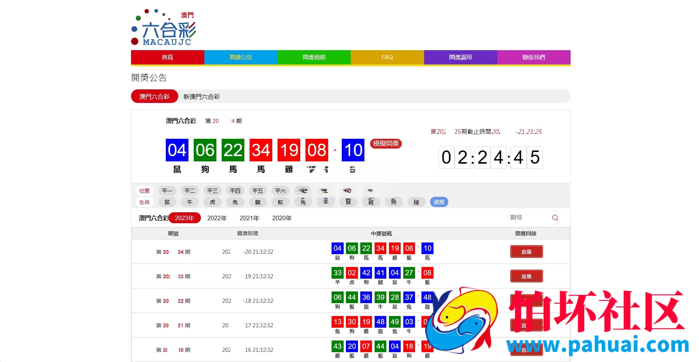Click 直播 for period 23 row
699x362 pixels.
point(526,276)
